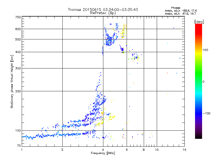Screen dimensions: 217x163
Task: Click the '400' height axis label
Action: tap(18, 52)
